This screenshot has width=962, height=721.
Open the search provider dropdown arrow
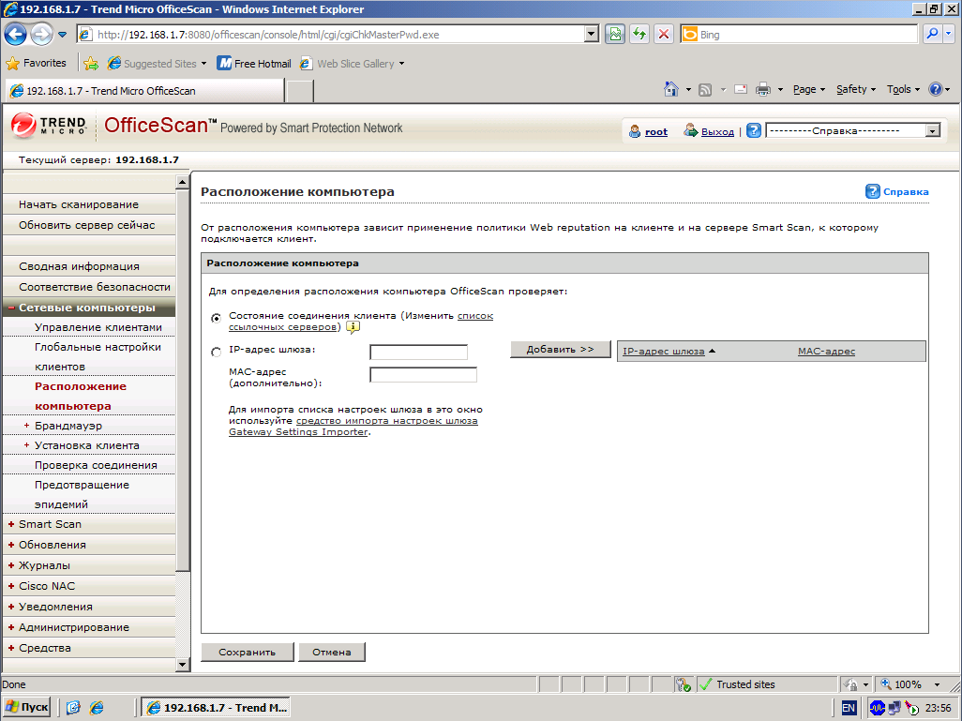[x=949, y=35]
